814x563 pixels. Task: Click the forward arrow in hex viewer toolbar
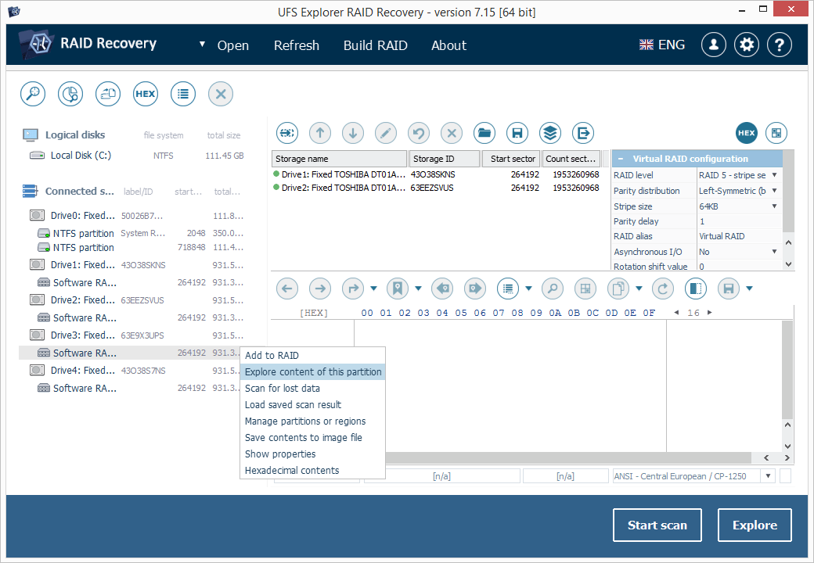(x=320, y=289)
